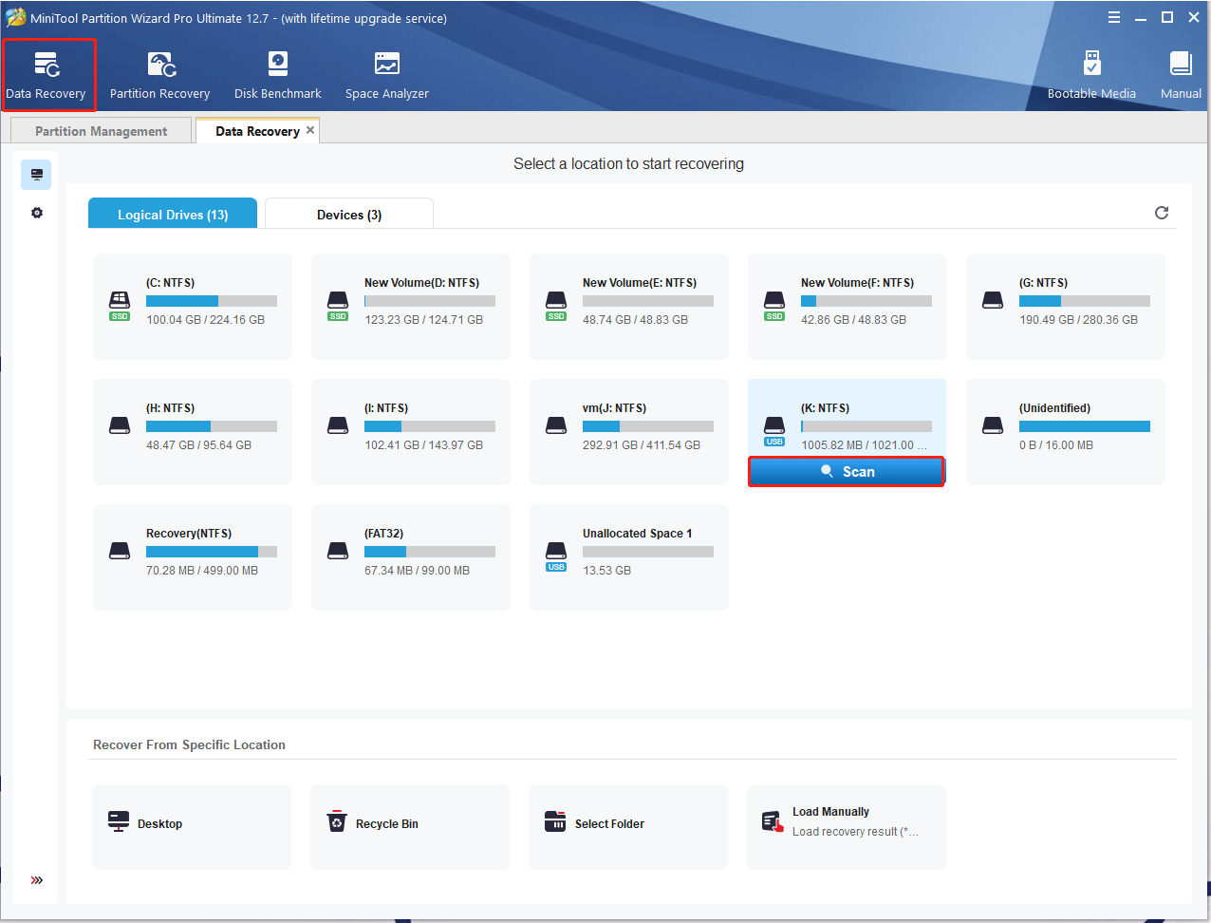Select the (Unidentified) 16.00 MB partition
The width and height of the screenshot is (1211, 923).
(1066, 432)
